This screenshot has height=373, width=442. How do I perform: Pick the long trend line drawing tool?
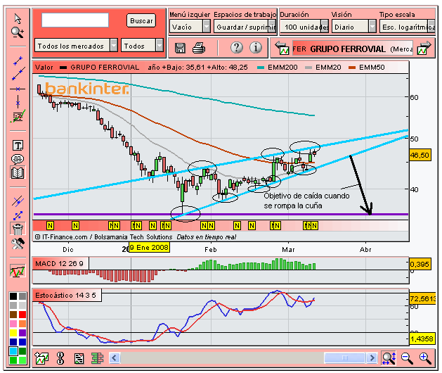pos(18,74)
